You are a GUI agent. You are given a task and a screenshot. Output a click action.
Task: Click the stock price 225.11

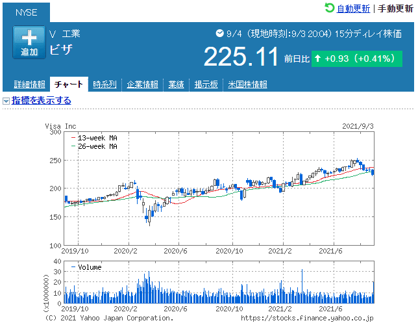[241, 57]
